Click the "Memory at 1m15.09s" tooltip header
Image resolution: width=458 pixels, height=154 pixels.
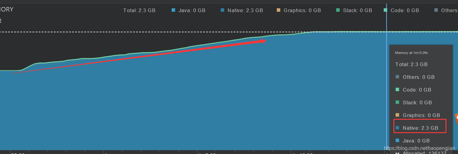411,53
